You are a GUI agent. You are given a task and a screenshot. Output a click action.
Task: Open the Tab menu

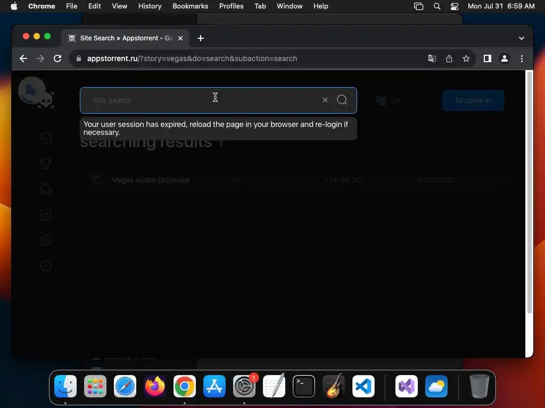pos(260,6)
